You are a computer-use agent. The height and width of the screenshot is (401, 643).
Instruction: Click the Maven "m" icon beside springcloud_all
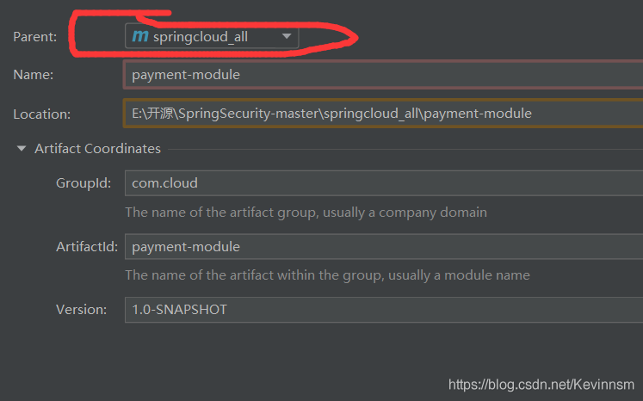[x=139, y=37]
